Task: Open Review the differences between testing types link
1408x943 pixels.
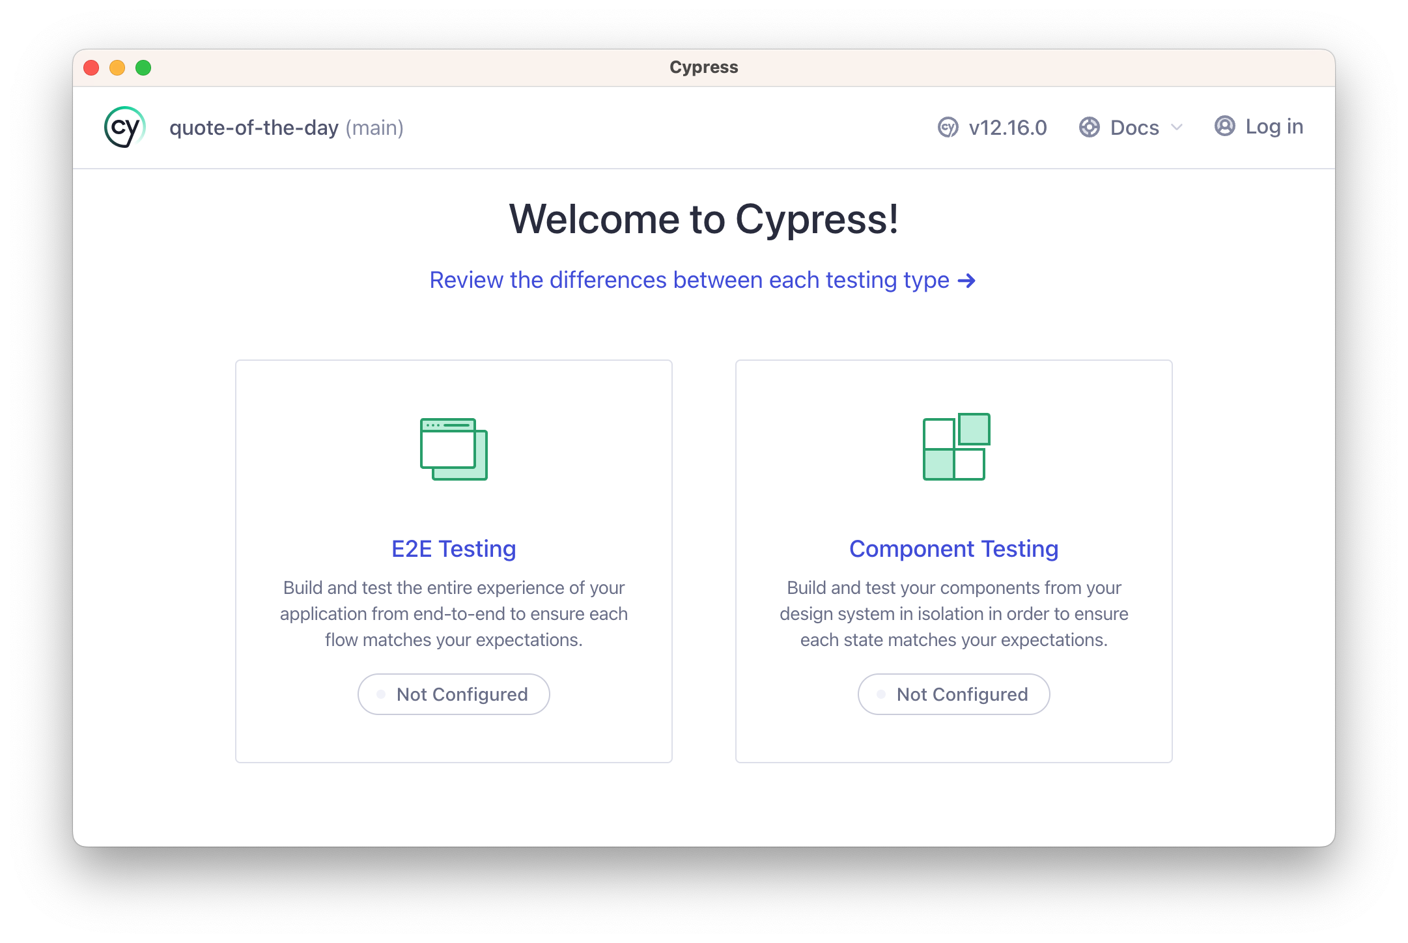Action: pos(689,280)
